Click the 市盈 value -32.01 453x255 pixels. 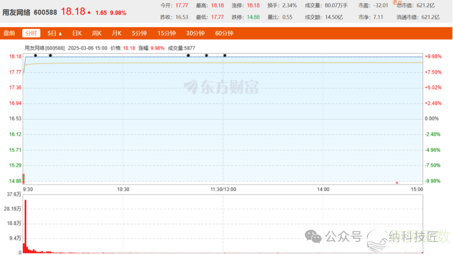[x=380, y=5]
